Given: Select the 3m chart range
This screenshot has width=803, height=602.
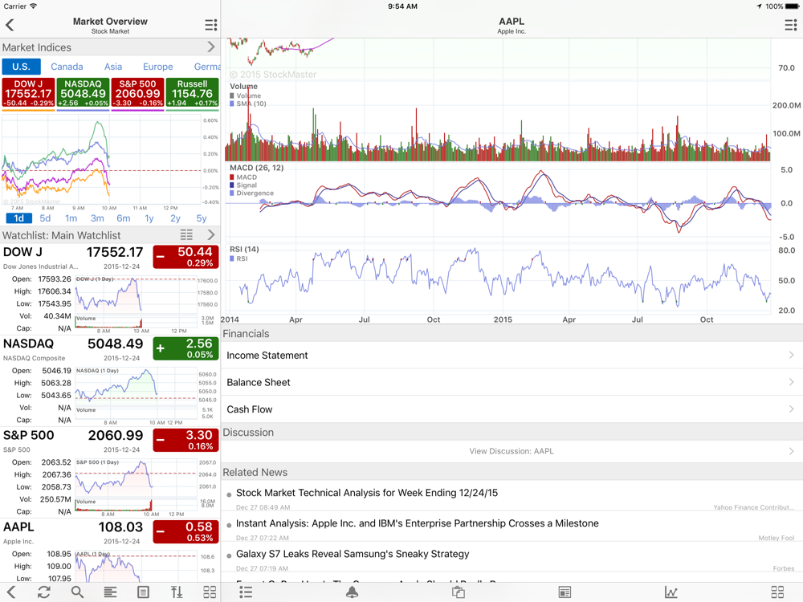Looking at the screenshot, I should click(97, 218).
